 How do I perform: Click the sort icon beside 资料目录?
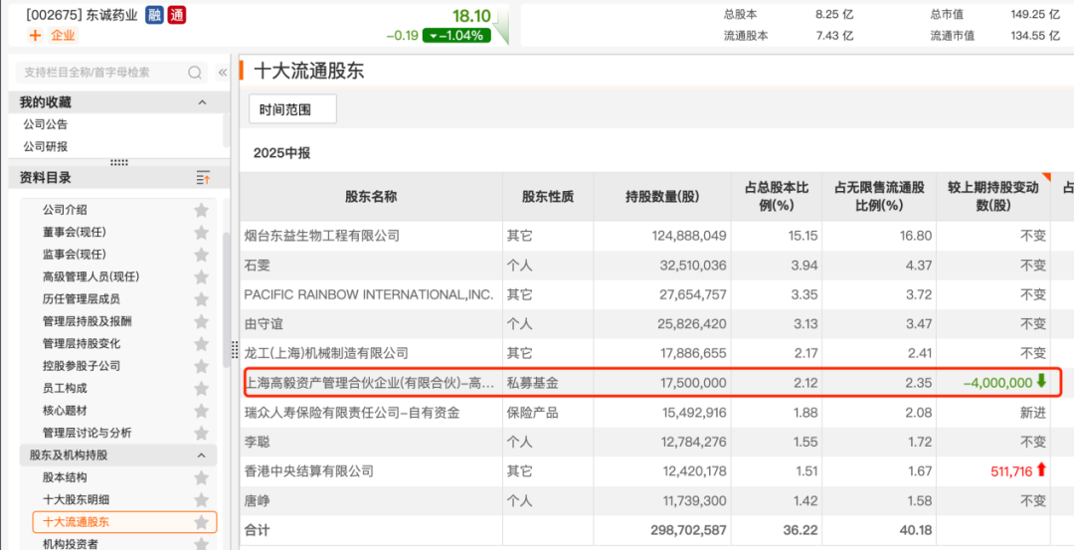[203, 178]
